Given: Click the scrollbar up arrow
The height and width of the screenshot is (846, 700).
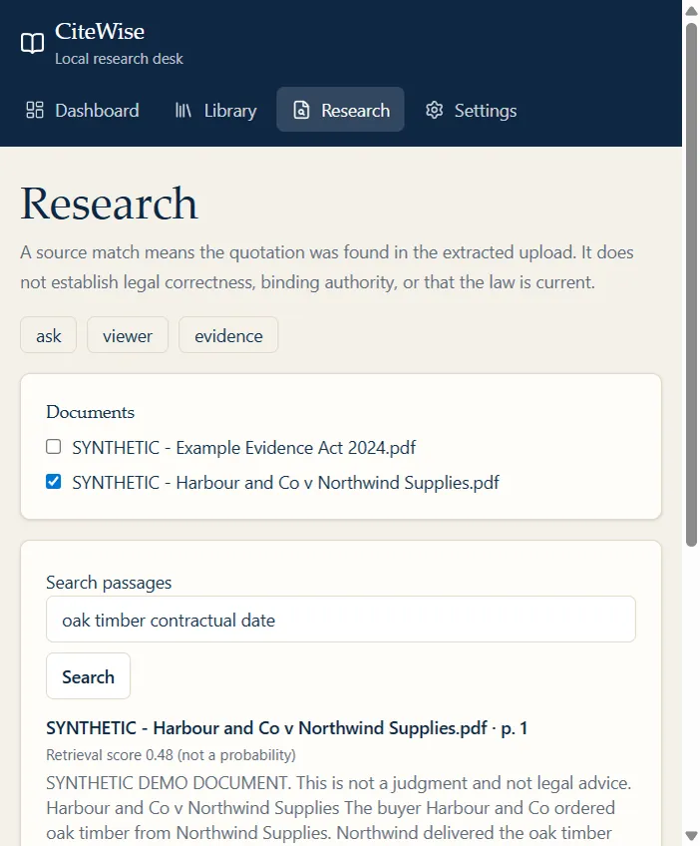Looking at the screenshot, I should click(x=691, y=10).
